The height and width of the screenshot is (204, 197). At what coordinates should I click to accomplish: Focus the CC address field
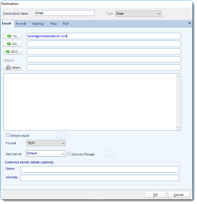pos(104,44)
